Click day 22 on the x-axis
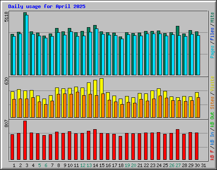The width and height of the screenshot is (217, 170). [146, 165]
